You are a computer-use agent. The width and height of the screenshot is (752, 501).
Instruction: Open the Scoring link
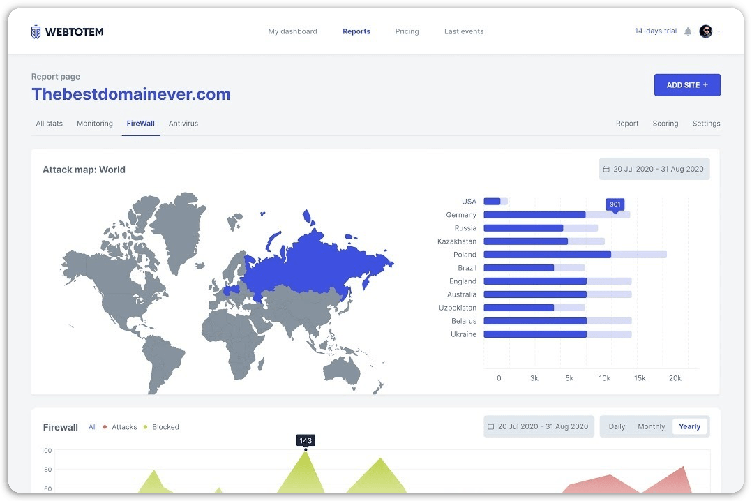coord(665,124)
